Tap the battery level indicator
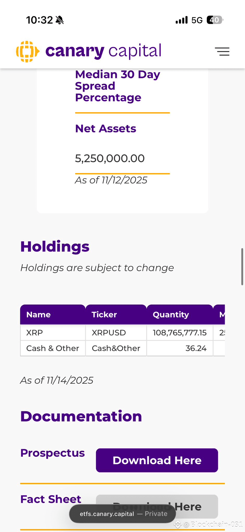 pos(215,20)
